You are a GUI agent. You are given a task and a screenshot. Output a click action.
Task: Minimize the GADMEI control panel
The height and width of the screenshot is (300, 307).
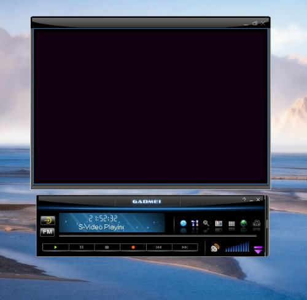251,200
